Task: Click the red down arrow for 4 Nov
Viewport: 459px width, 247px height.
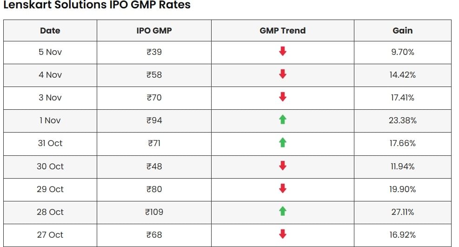Action: (x=282, y=74)
